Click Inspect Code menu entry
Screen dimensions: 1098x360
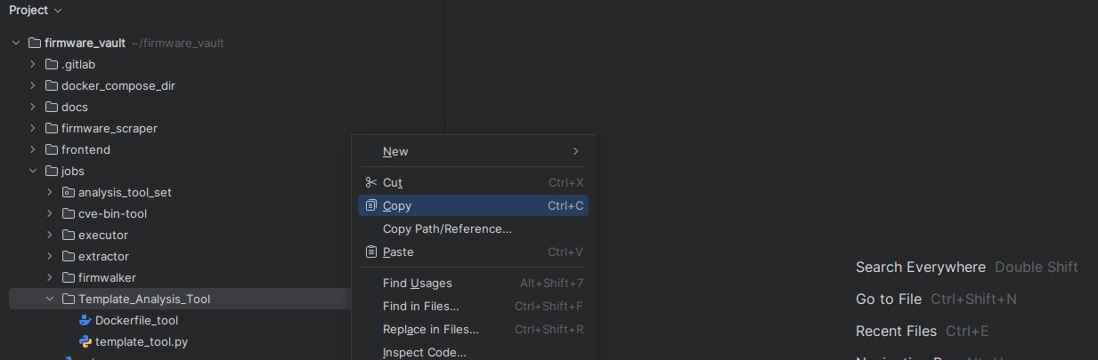point(424,352)
